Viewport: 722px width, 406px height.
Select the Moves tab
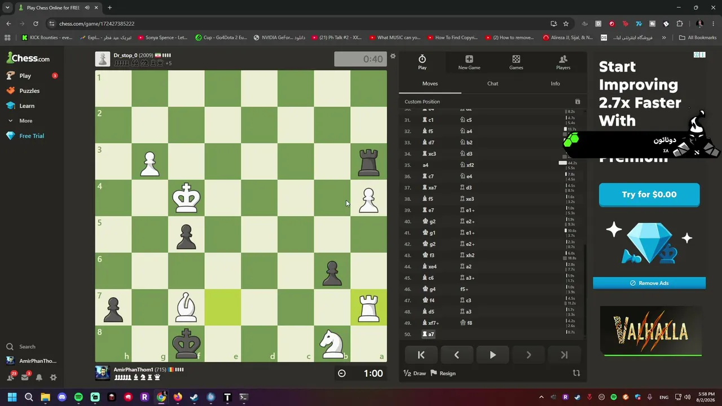(x=430, y=83)
